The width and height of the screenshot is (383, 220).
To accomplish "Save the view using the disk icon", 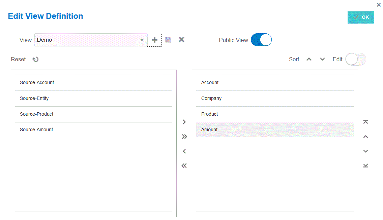I will coord(168,40).
